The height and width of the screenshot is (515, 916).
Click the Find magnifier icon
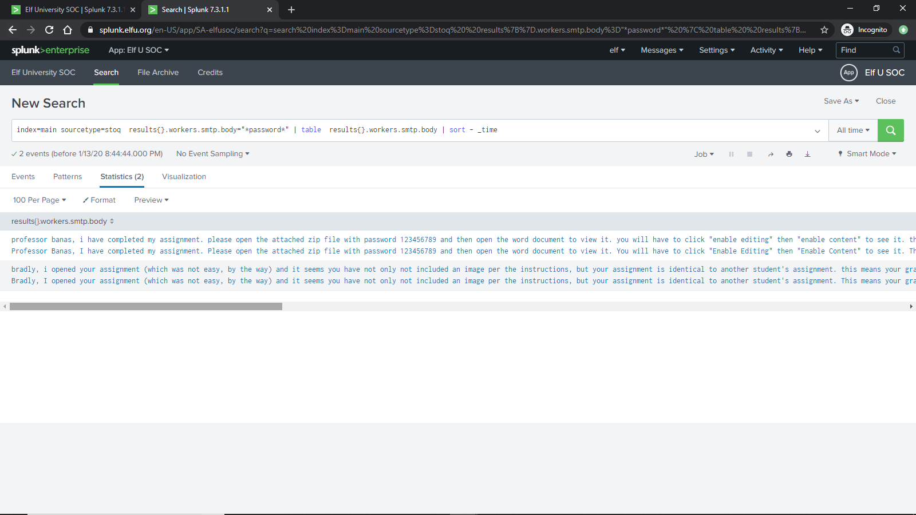[x=897, y=50]
